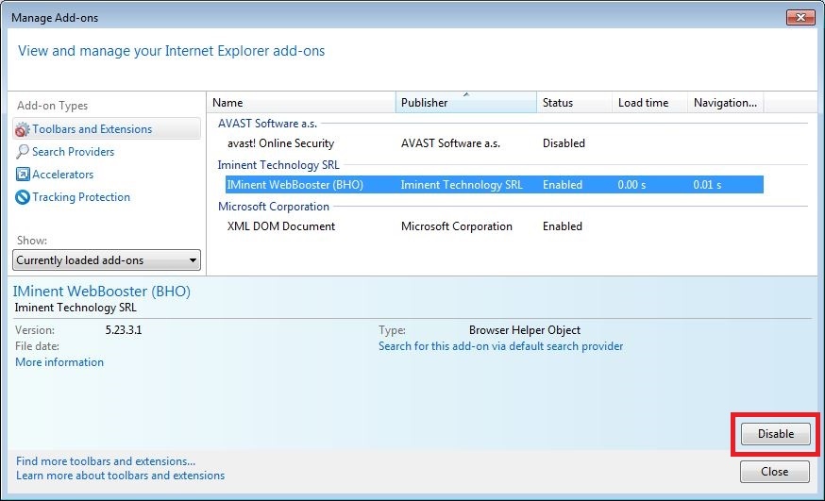Click the Microsoft Corporation publisher cell

pos(456,226)
